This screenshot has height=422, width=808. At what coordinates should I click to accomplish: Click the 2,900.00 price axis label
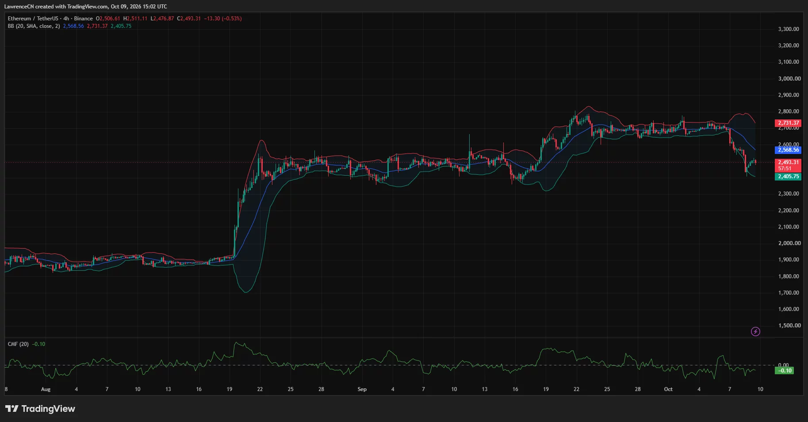(789, 95)
